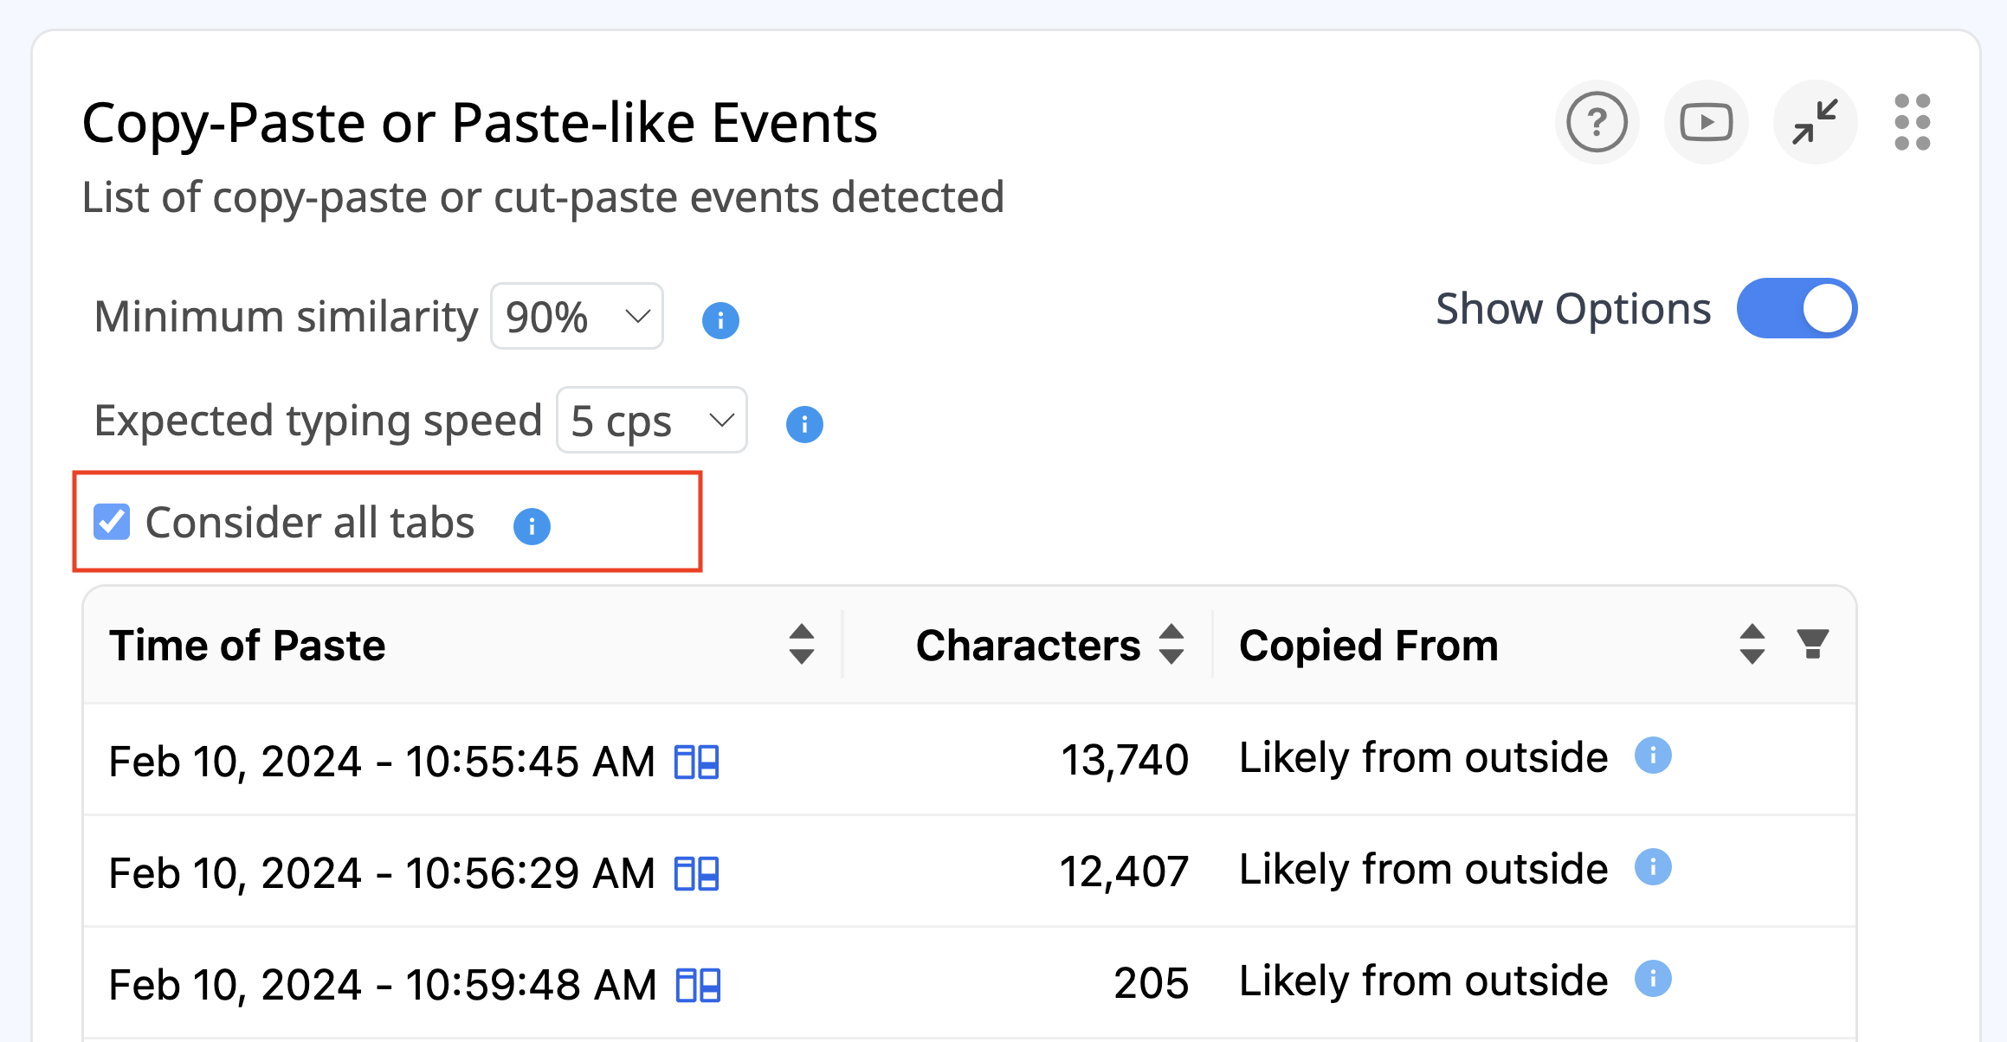Turn off the Show Options toggle

1796,309
